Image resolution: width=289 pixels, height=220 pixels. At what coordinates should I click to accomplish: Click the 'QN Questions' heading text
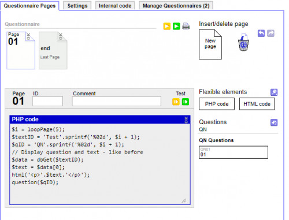tap(216, 140)
